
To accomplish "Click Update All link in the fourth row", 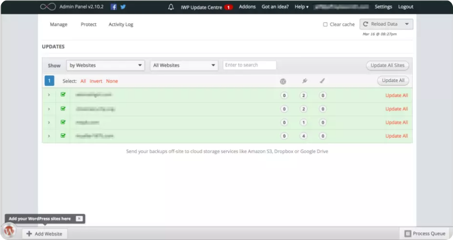I will pos(397,136).
